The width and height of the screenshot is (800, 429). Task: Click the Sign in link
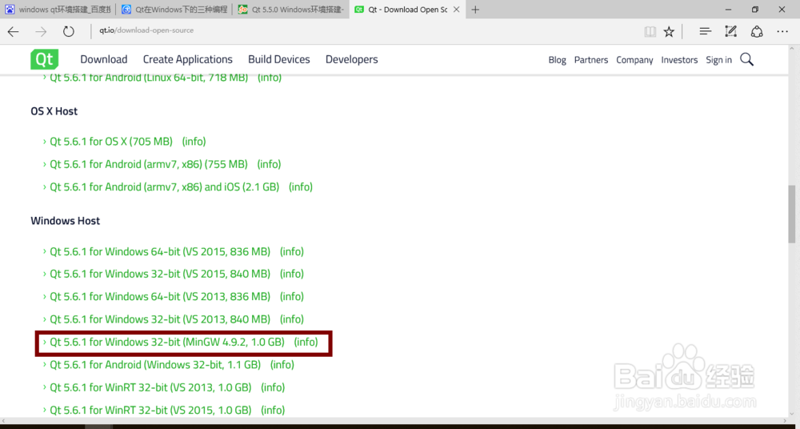[719, 60]
